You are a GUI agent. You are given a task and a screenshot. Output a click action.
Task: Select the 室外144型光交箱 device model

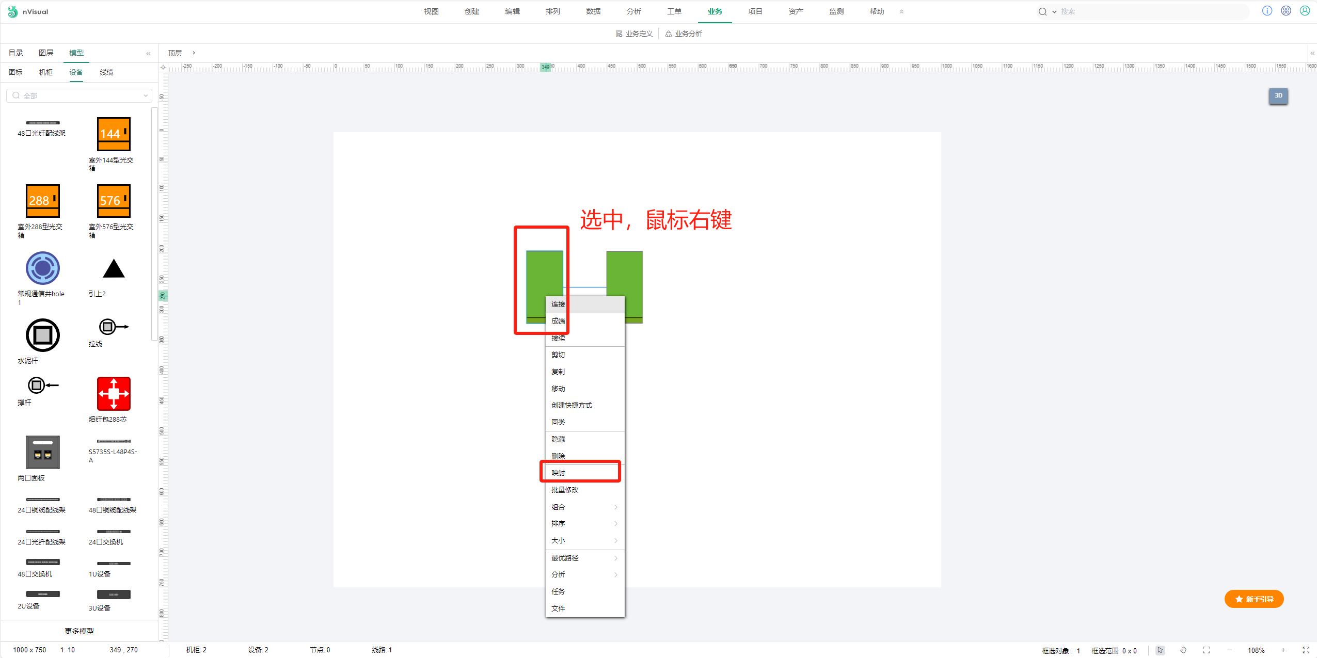coord(114,134)
